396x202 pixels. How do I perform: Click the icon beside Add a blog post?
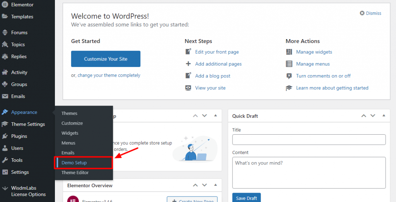(x=188, y=75)
